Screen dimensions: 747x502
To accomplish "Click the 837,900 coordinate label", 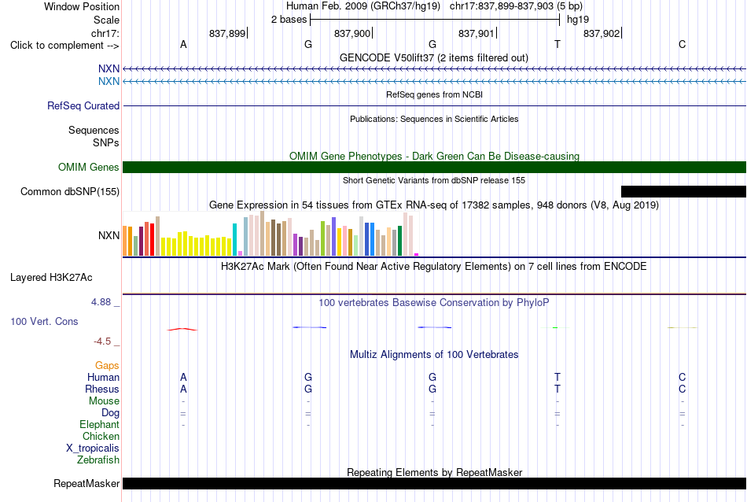I will point(352,33).
